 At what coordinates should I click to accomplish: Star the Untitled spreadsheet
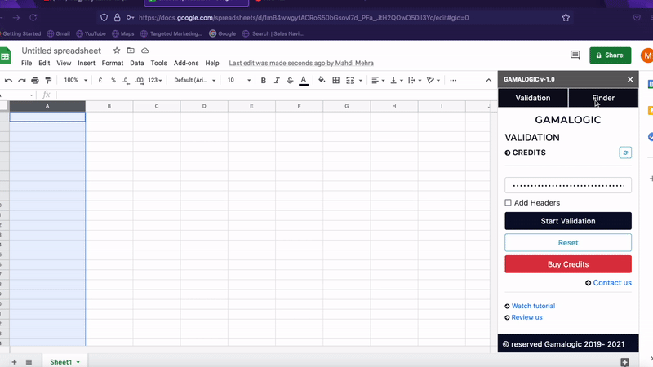pyautogui.click(x=117, y=51)
